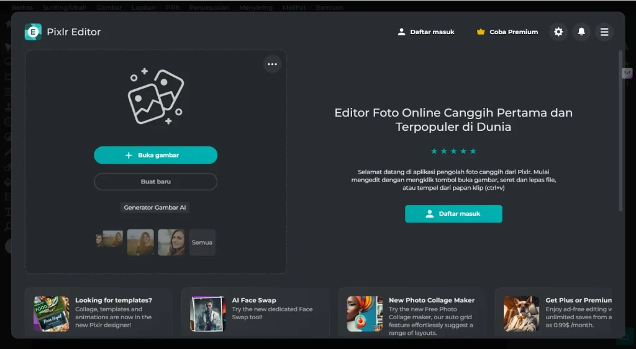Open the Lapisan menu
This screenshot has width=636, height=349.
point(143,7)
